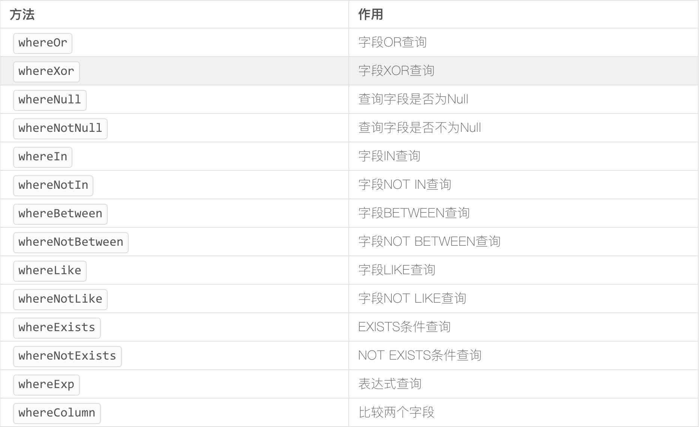The image size is (699, 427).
Task: Select the whereXor code label
Action: (46, 72)
